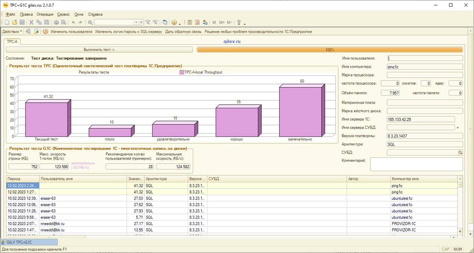Image resolution: width=474 pixels, height=253 pixels.
Task: Click the Имя компьютера field ping1c
Action: click(x=425, y=67)
